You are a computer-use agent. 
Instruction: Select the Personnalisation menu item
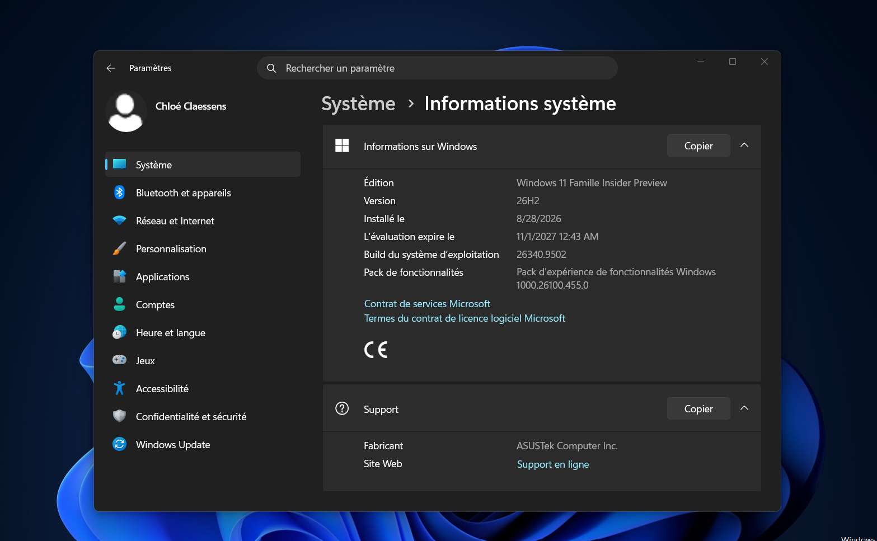point(203,248)
